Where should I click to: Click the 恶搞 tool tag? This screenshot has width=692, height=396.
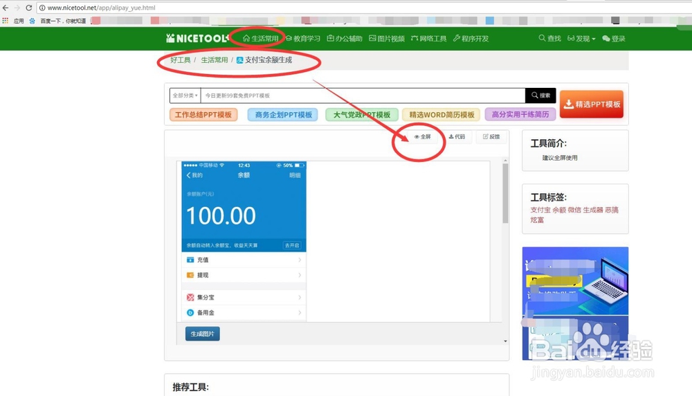point(612,210)
